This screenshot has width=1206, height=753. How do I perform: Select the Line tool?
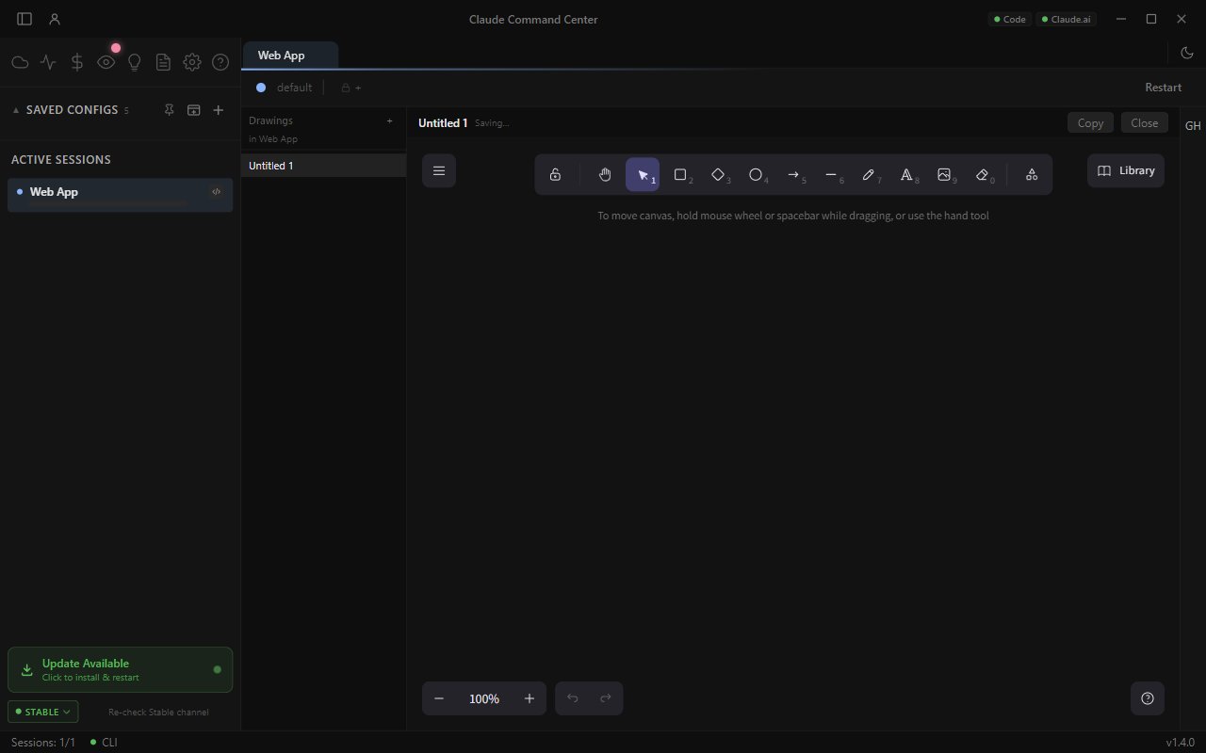831,174
